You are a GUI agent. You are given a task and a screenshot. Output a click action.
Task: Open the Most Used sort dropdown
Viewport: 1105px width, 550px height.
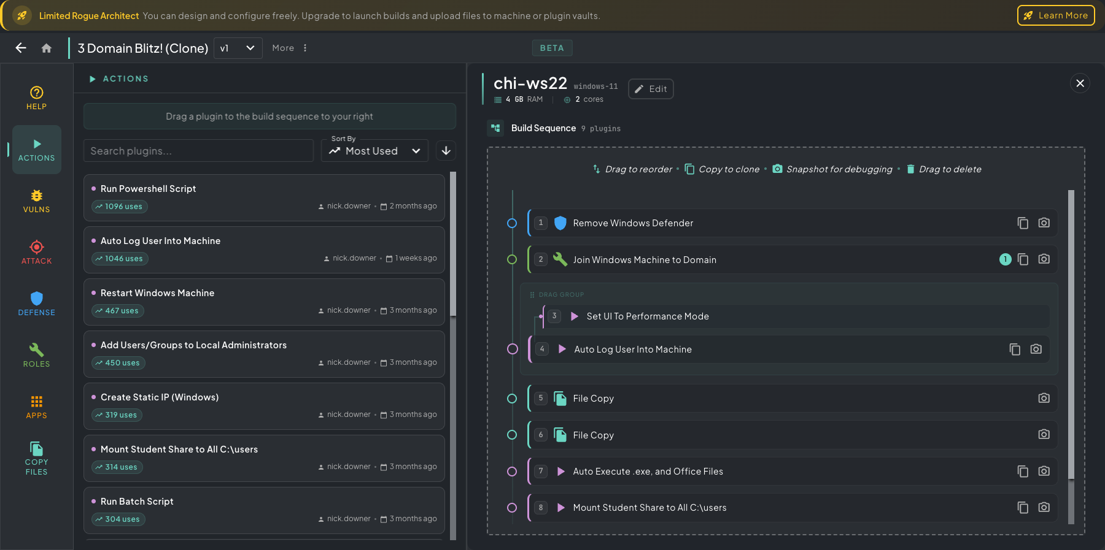click(x=375, y=151)
